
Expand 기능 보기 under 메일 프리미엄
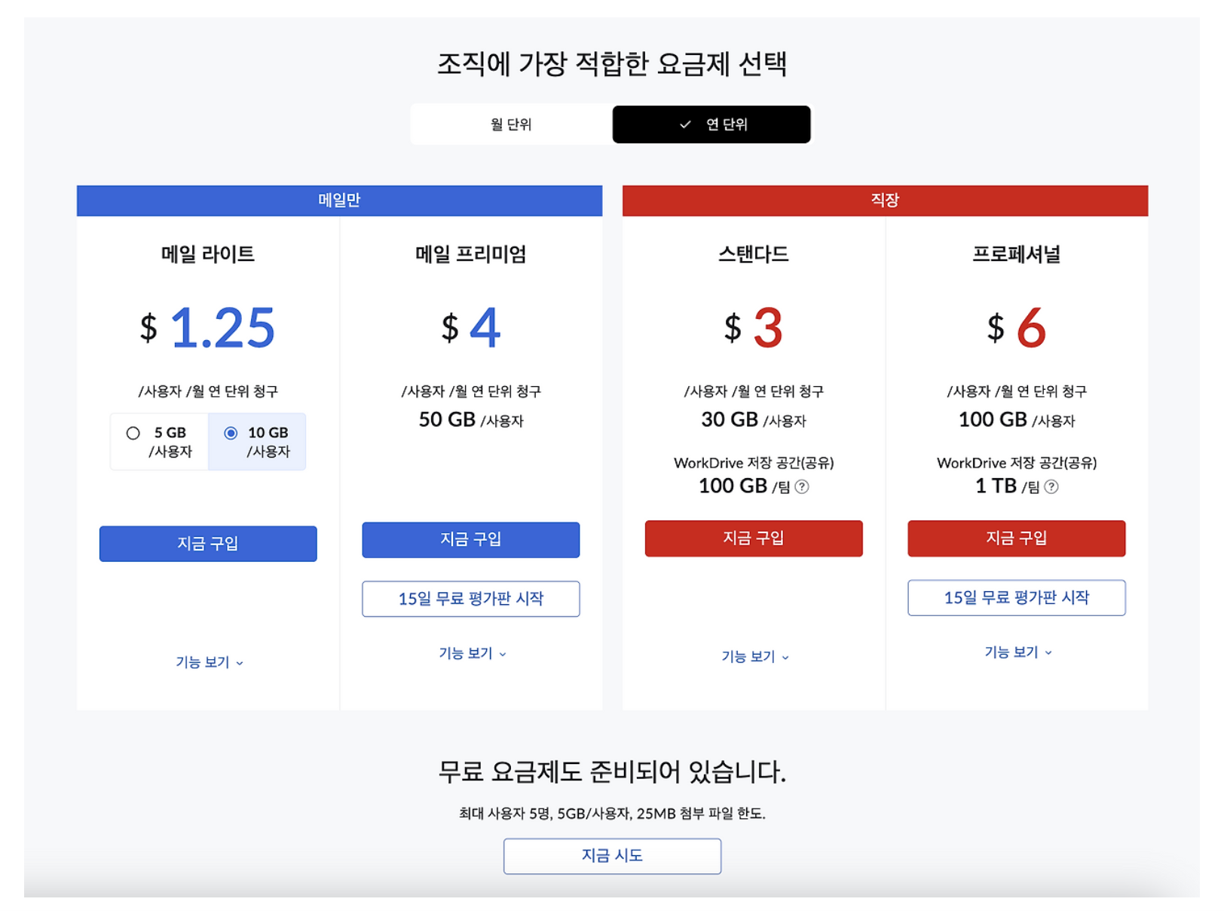[473, 654]
